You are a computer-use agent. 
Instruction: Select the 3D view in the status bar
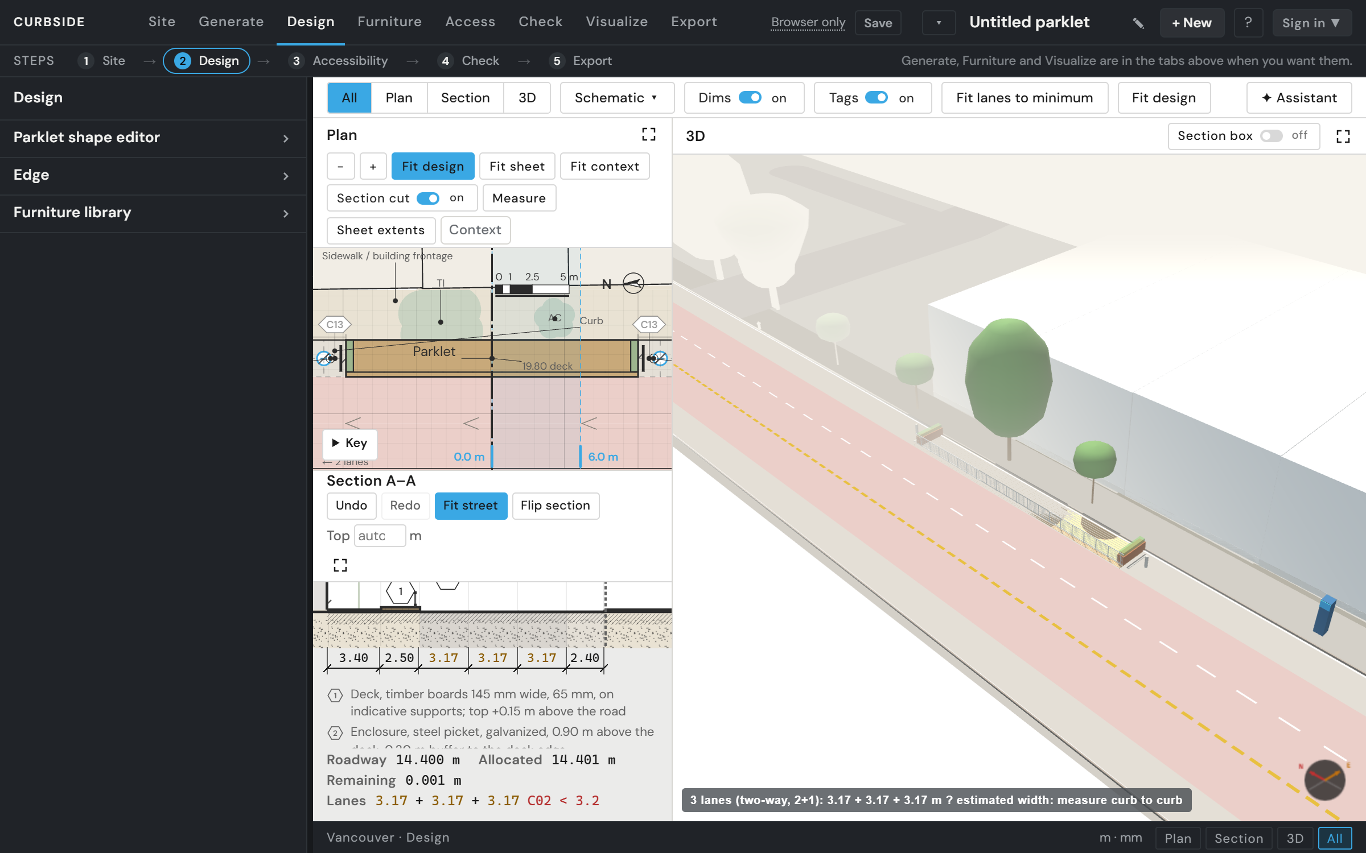(x=1295, y=838)
